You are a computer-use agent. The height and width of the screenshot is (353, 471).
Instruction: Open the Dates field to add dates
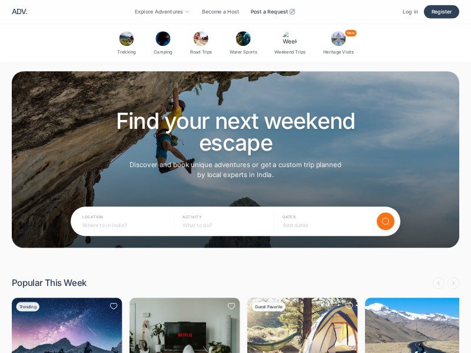pos(323,221)
